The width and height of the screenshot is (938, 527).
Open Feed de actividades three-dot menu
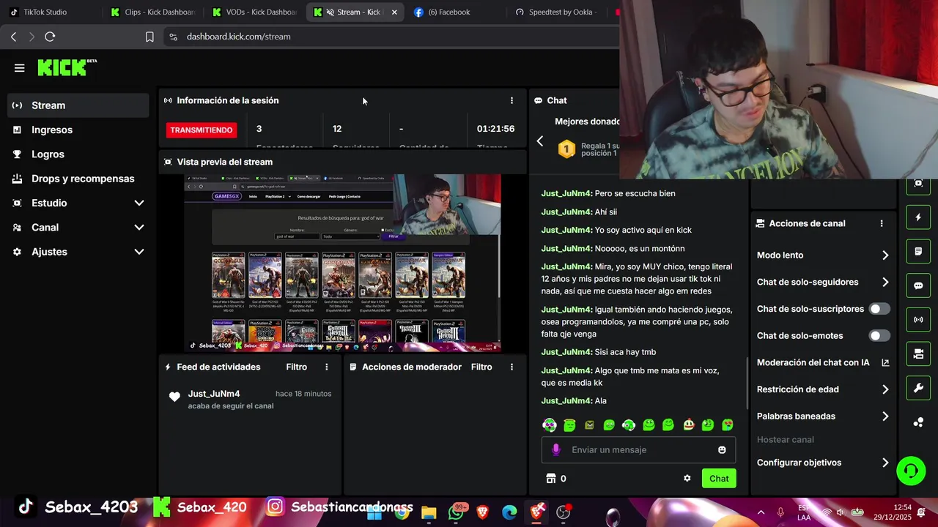point(327,367)
